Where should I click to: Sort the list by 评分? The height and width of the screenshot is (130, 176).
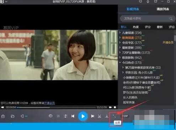pyautogui.click(x=148, y=27)
